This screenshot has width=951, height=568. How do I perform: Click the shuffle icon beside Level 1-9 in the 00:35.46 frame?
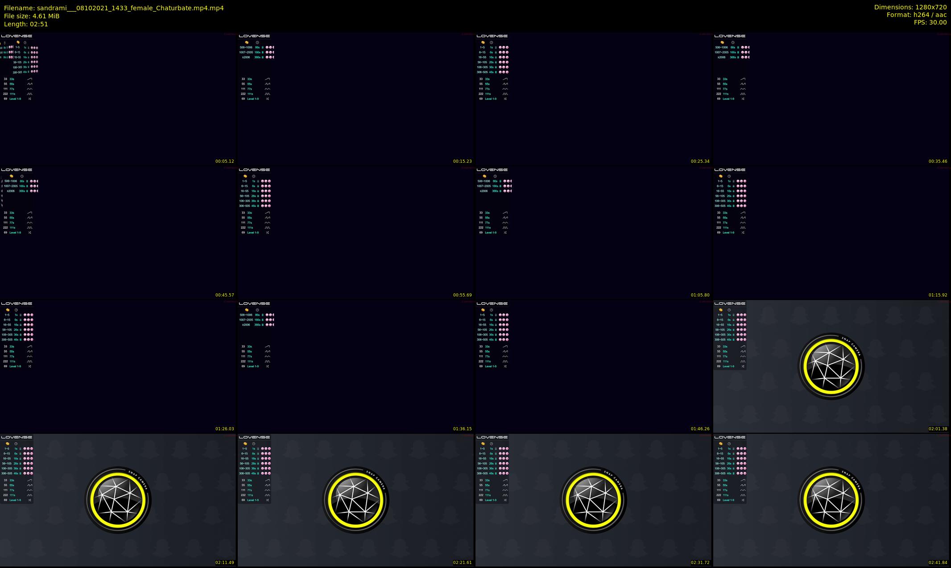(743, 99)
